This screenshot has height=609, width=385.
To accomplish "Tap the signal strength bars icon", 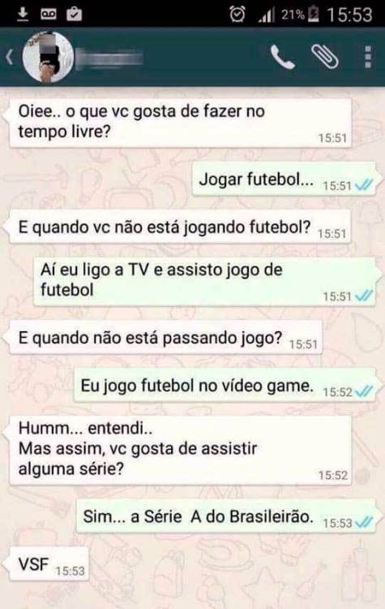I will click(x=267, y=15).
